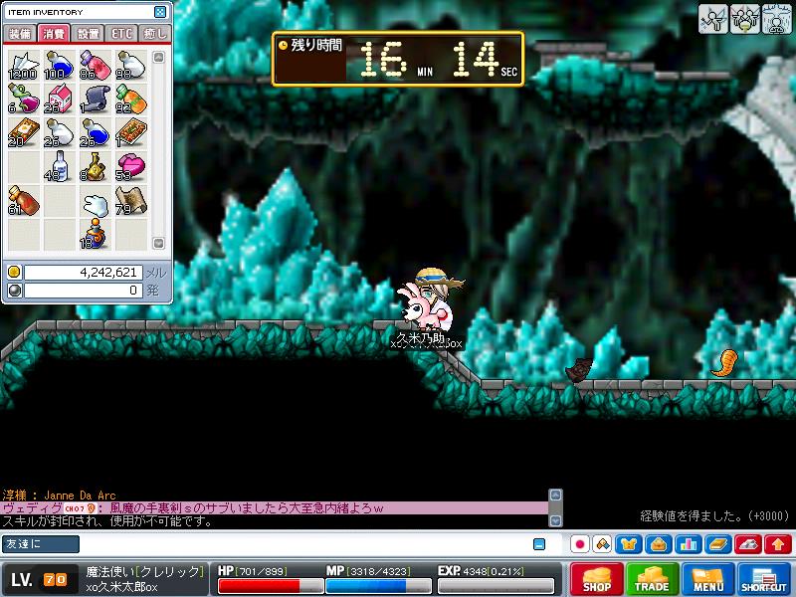Click the white potion stack of 98
Image resolution: width=796 pixels, height=597 pixels.
point(131,66)
